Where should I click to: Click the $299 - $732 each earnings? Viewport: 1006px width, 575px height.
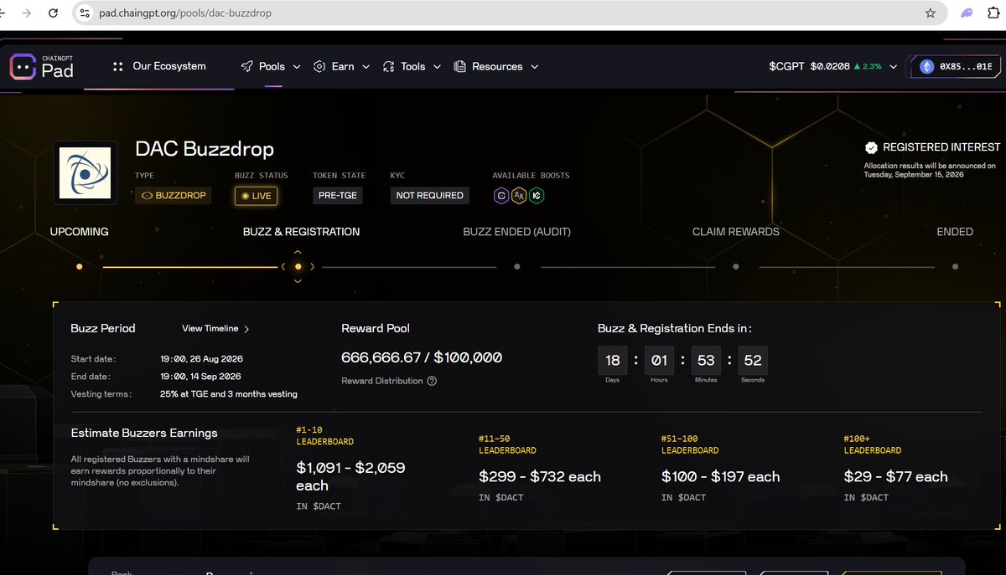[540, 477]
